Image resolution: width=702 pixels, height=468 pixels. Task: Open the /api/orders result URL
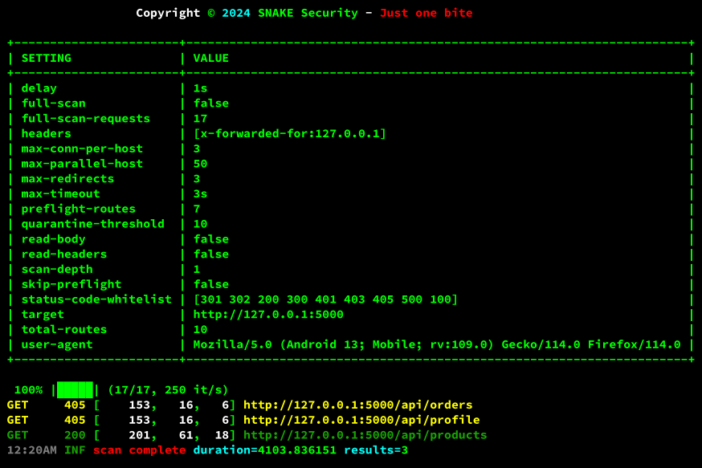point(357,405)
